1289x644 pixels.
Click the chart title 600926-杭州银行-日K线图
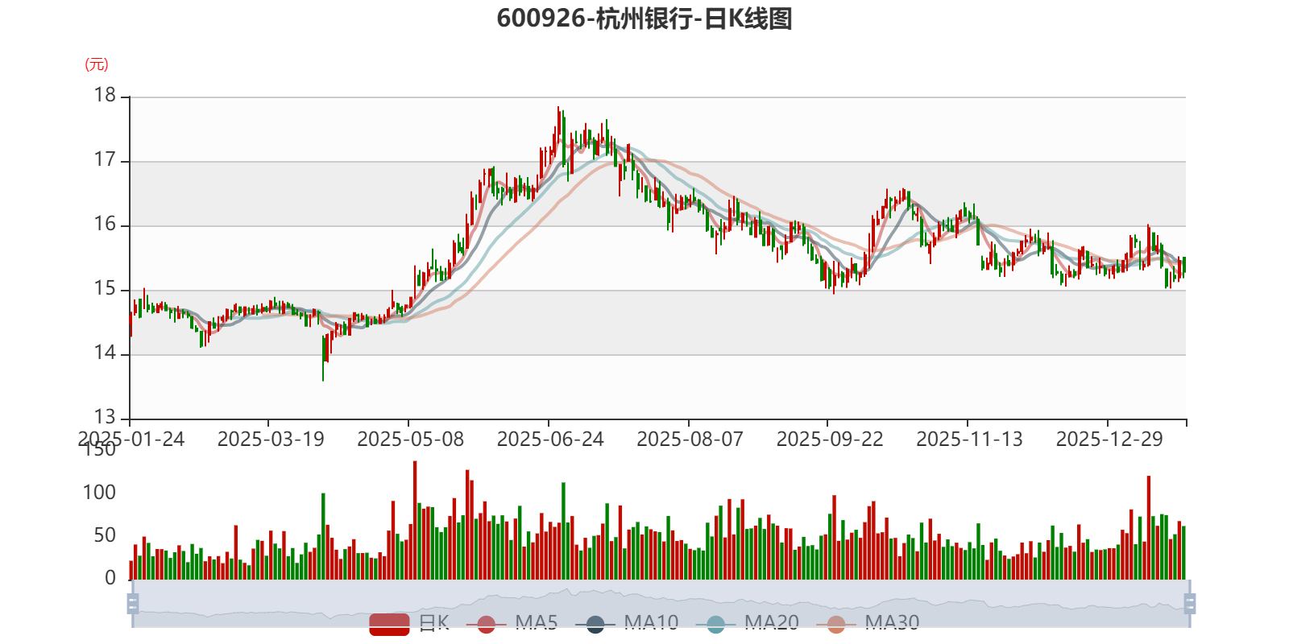click(644, 19)
